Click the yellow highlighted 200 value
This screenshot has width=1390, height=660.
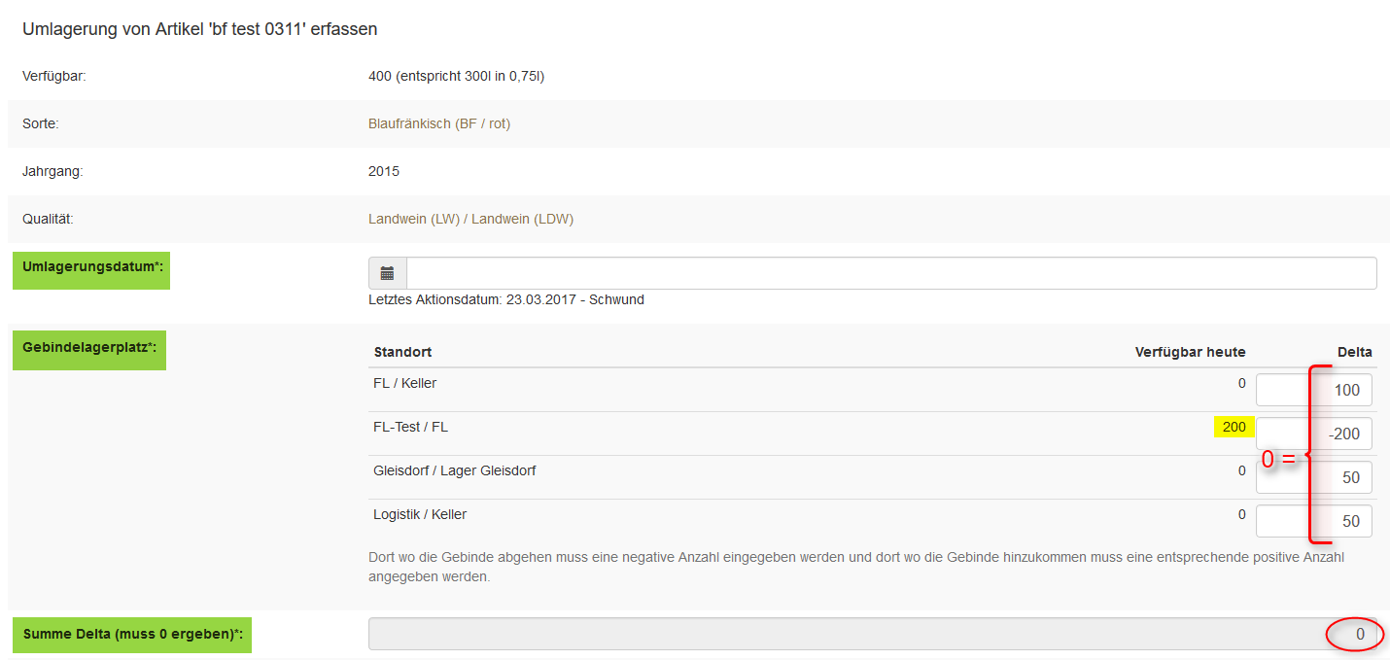coord(1234,427)
